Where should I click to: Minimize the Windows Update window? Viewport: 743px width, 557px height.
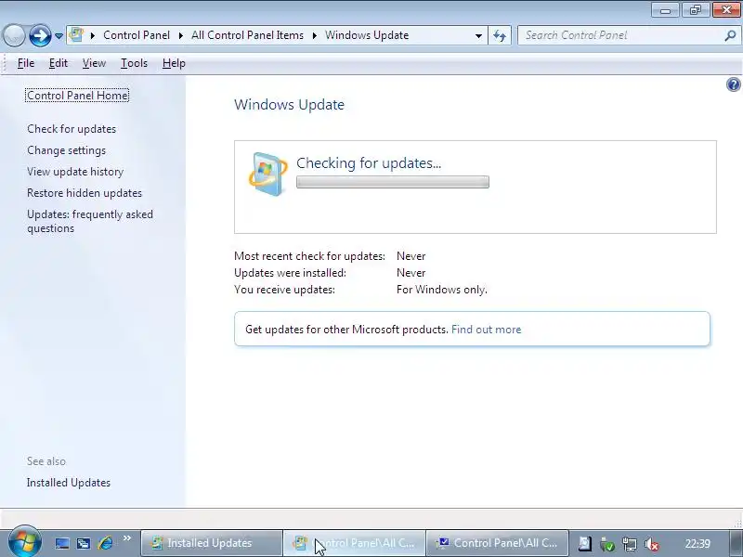(665, 9)
